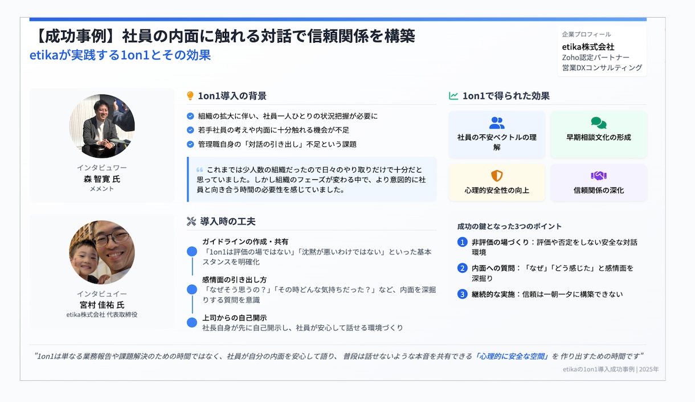695x402 pixels.
Task: Click the name 宮村 佳祐 氏
Action: (102, 305)
